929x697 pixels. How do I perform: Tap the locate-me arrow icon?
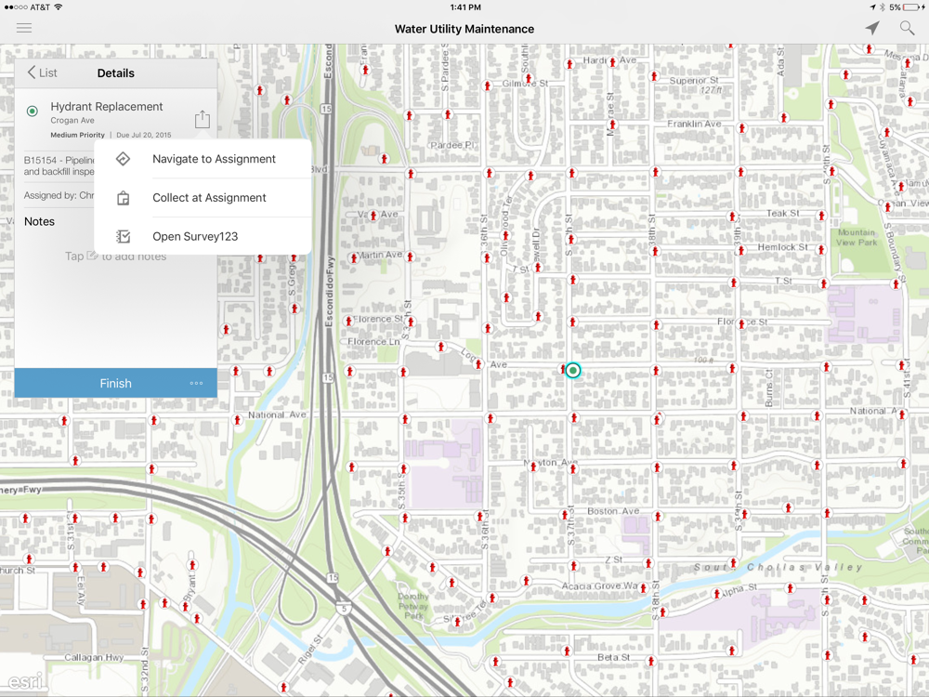tap(872, 28)
